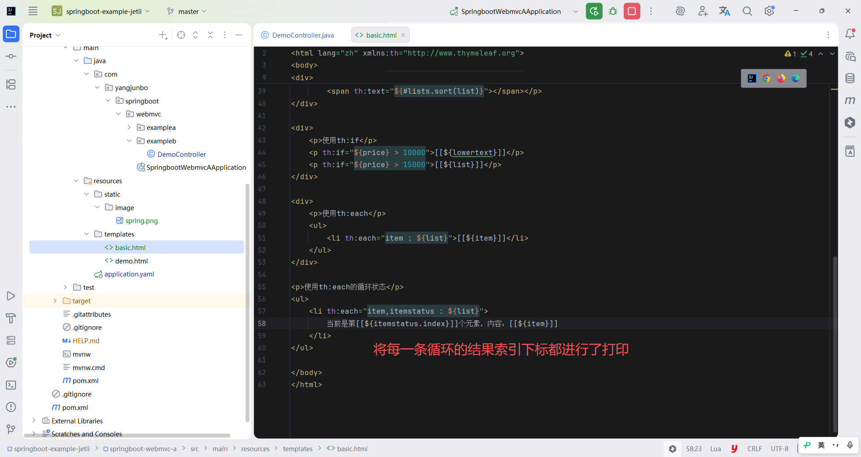The height and width of the screenshot is (457, 861).
Task: Close the basic.html tab
Action: click(403, 35)
